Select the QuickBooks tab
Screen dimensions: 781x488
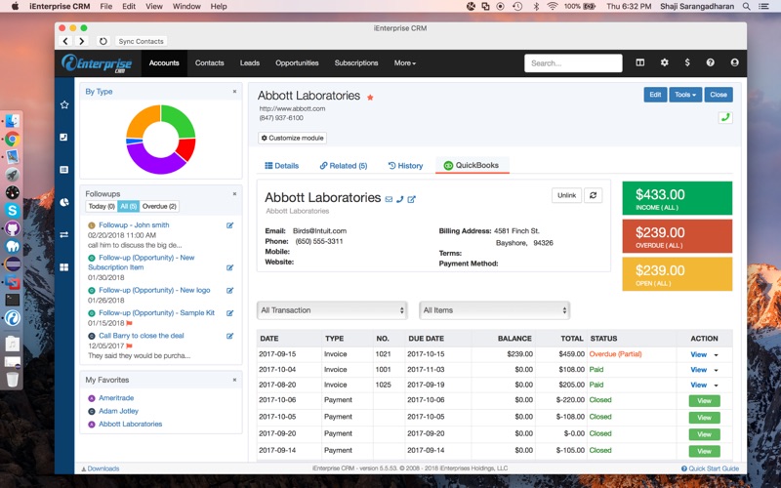tap(472, 165)
